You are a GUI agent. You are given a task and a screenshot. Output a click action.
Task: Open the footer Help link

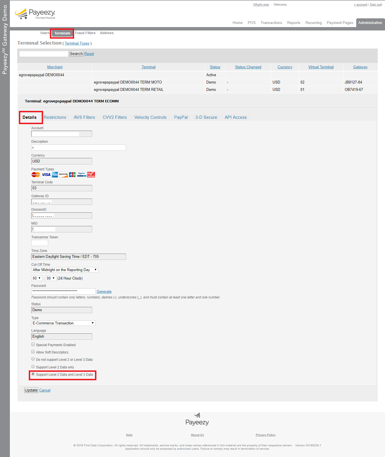[x=129, y=435]
